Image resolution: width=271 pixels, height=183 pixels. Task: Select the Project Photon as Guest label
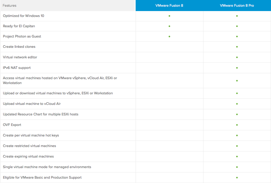click(x=22, y=36)
